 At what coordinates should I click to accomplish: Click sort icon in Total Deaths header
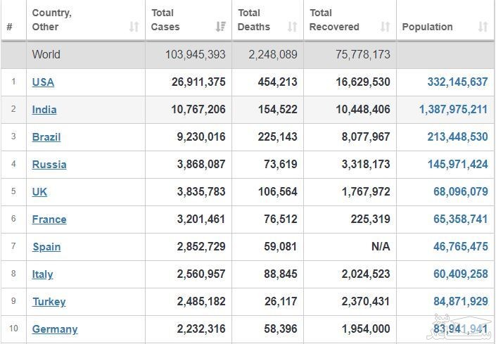[x=293, y=27]
